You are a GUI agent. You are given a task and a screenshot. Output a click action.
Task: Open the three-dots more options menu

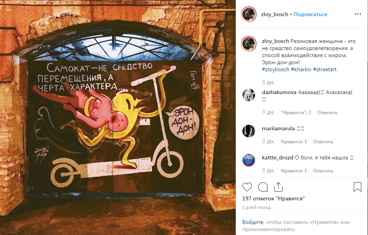coord(358,14)
